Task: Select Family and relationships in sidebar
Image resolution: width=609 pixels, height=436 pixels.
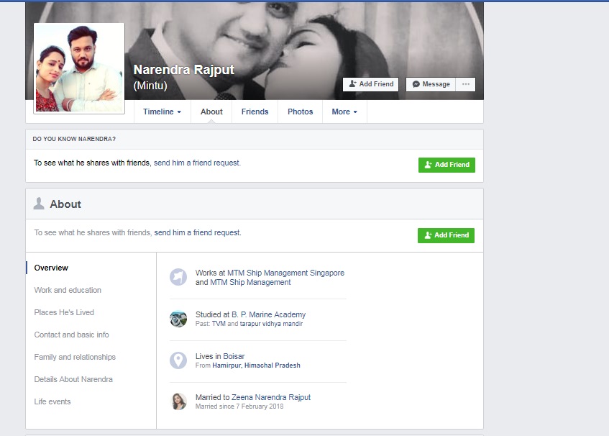Action: point(75,357)
